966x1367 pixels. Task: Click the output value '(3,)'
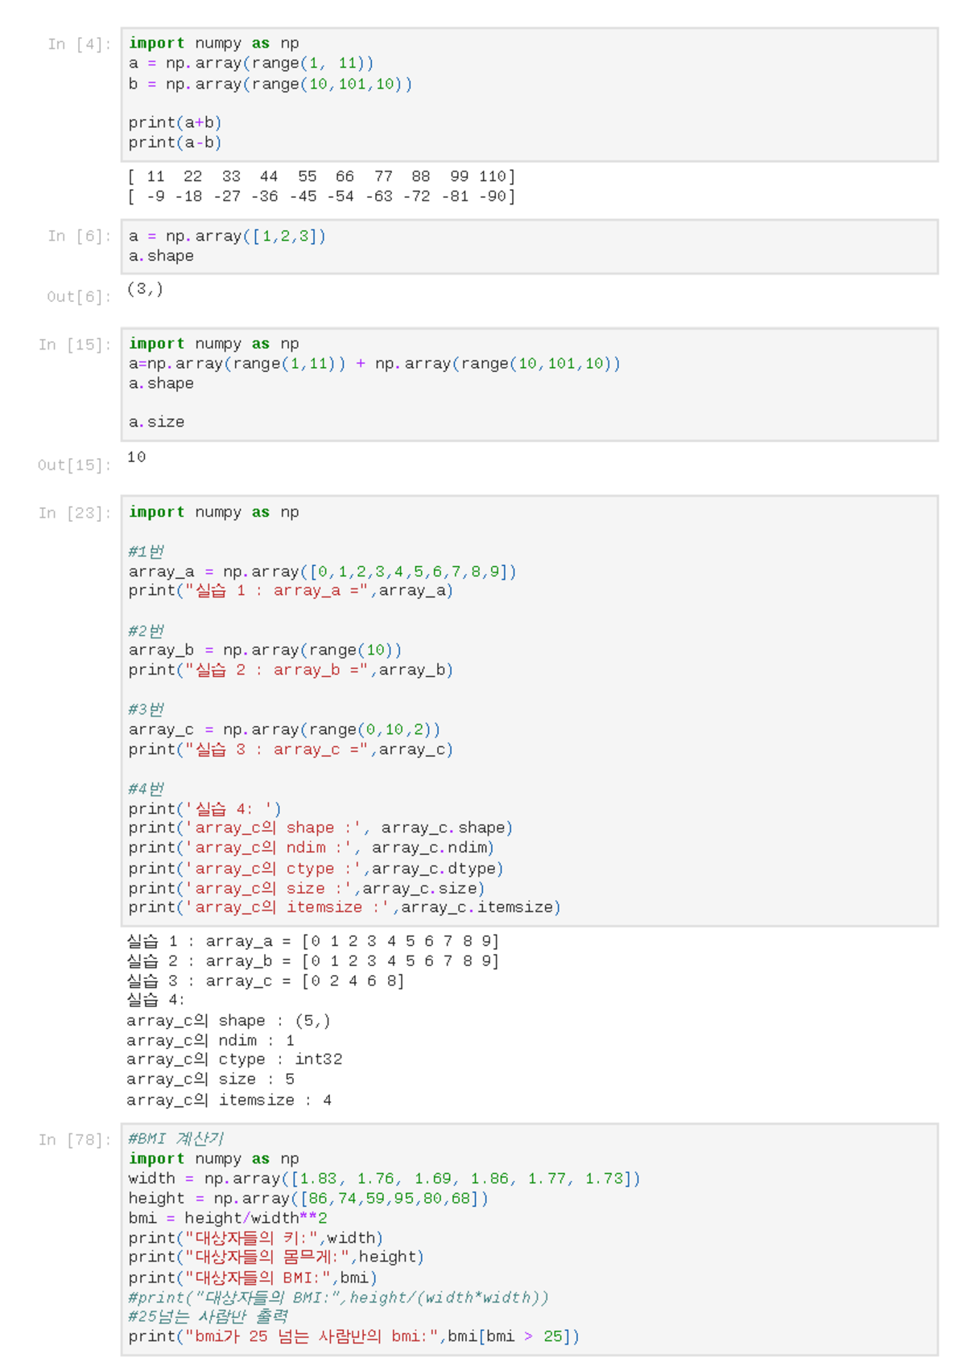(x=146, y=289)
